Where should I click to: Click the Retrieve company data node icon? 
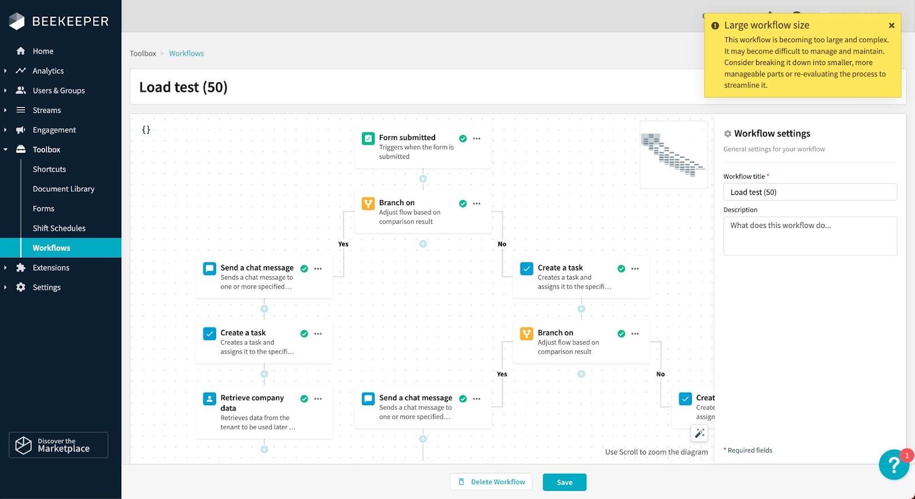210,399
